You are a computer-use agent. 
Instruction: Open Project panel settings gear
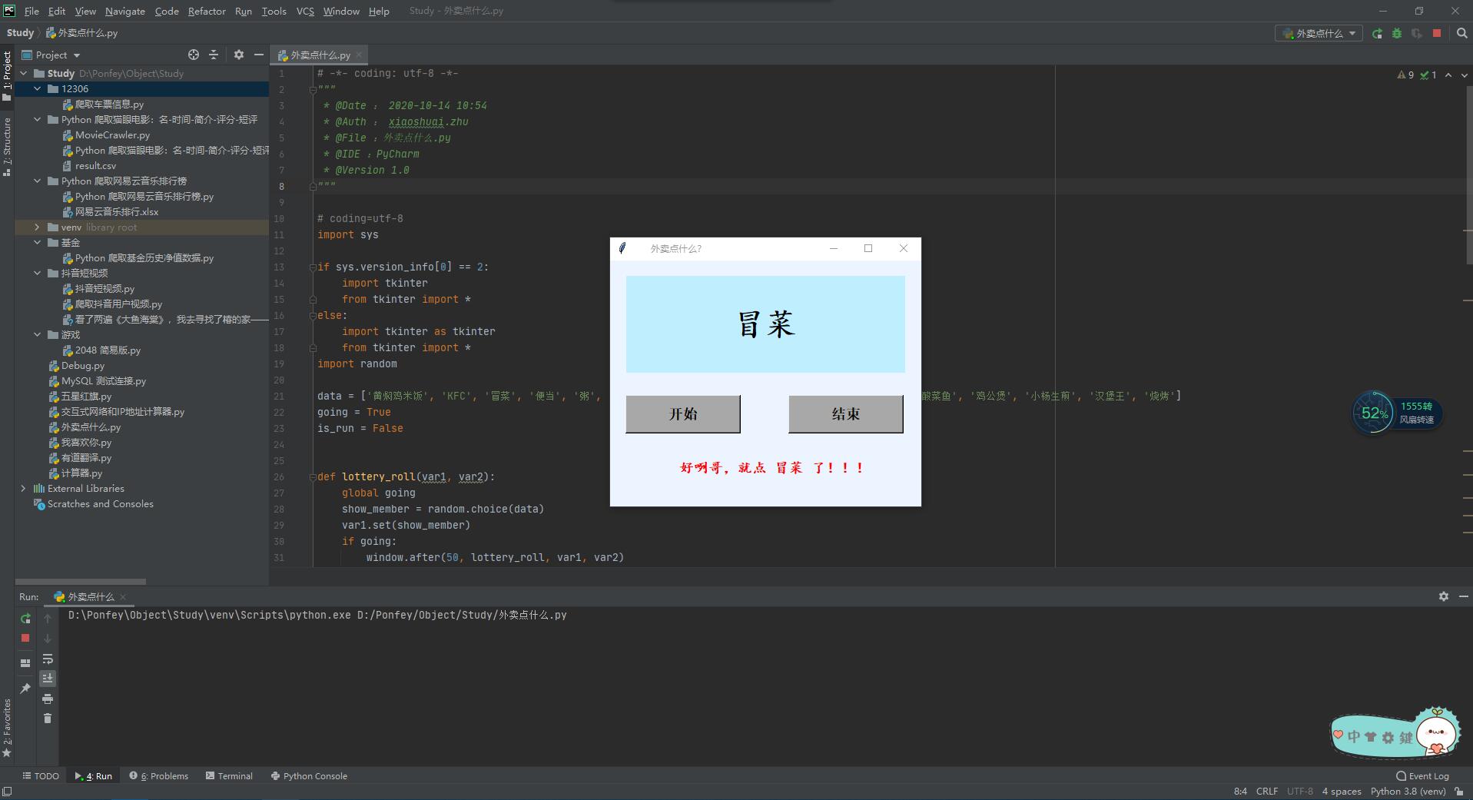tap(239, 55)
